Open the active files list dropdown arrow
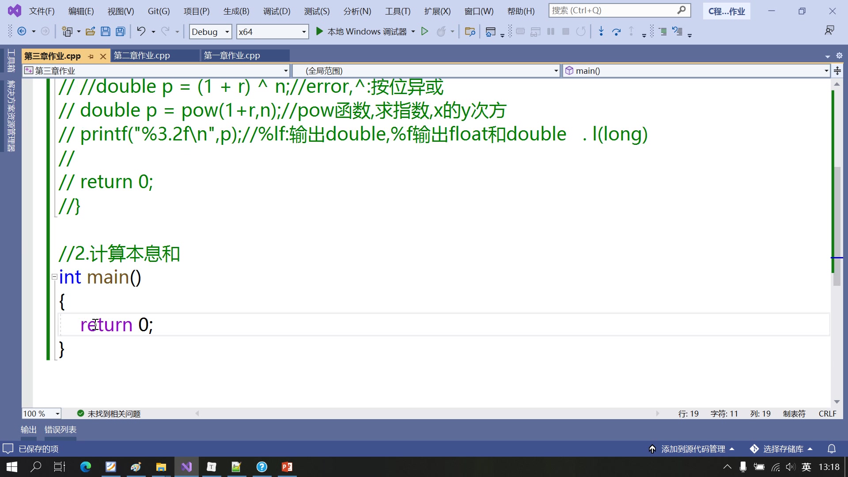The height and width of the screenshot is (477, 848). (827, 56)
